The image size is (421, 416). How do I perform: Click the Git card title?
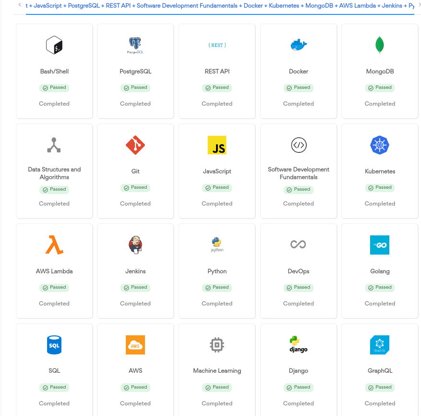click(x=135, y=171)
